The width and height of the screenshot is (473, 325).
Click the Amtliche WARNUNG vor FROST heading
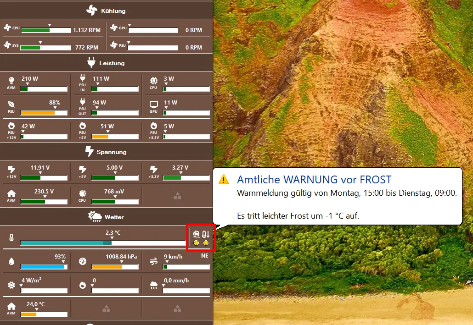coord(314,180)
